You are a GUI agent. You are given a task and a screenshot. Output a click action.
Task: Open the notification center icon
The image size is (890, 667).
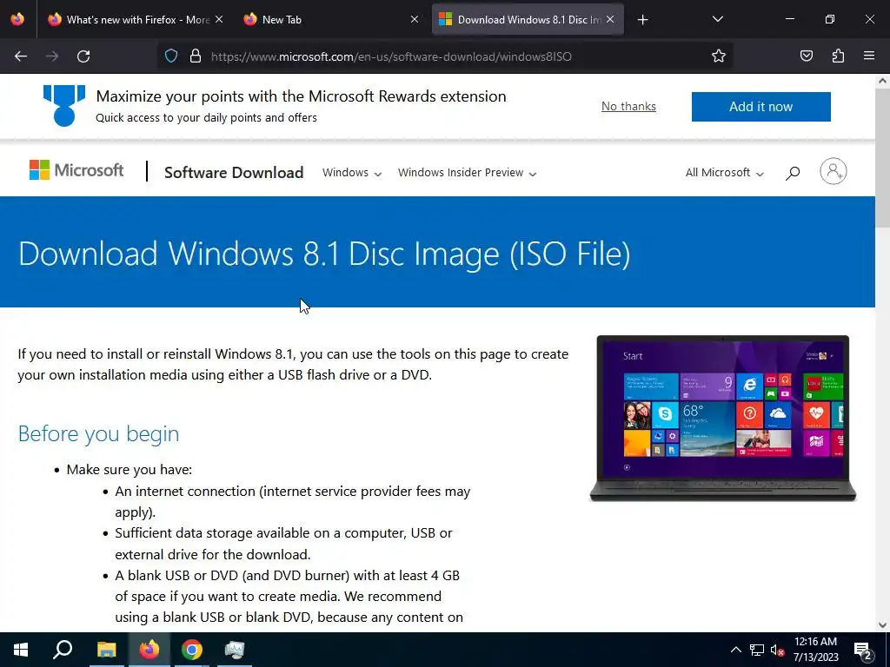(863, 650)
